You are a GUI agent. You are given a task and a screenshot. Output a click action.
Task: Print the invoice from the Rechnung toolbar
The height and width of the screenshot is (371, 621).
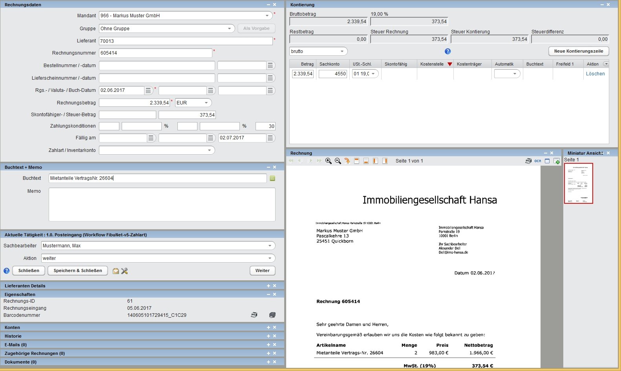529,161
